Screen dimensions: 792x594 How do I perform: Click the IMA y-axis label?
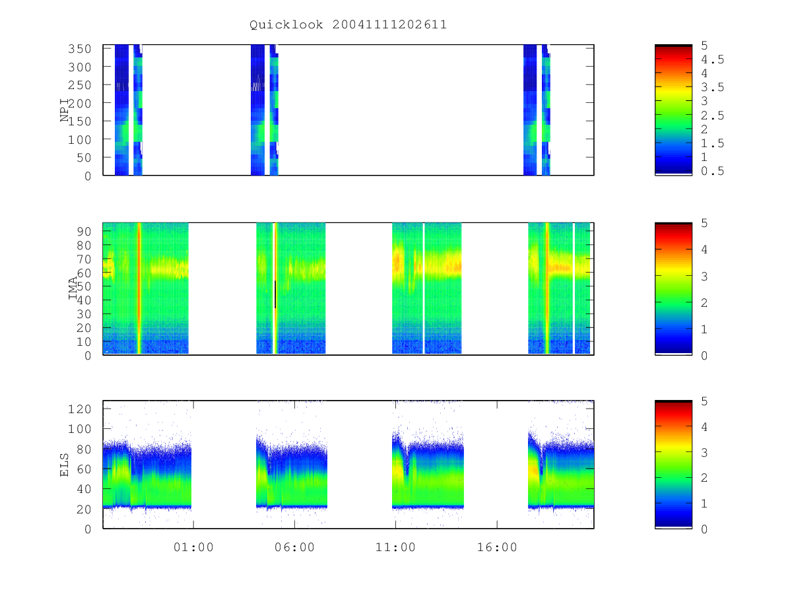click(73, 288)
